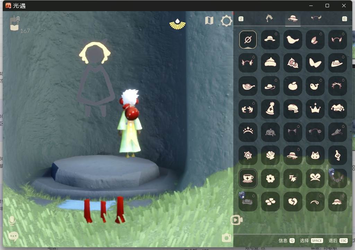Select the head wrap bandana
This screenshot has height=250, width=355.
click(x=293, y=109)
